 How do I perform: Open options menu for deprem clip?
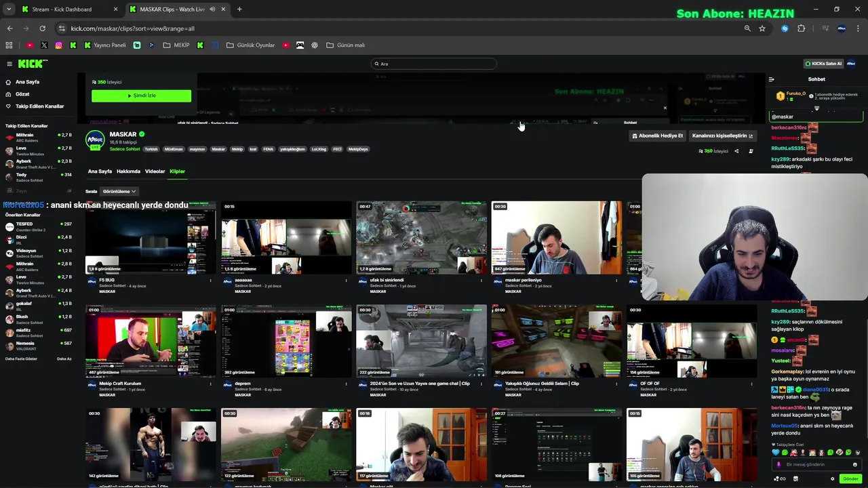tap(346, 384)
